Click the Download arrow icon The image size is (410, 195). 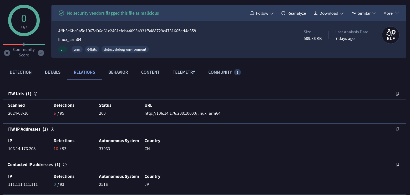point(316,13)
